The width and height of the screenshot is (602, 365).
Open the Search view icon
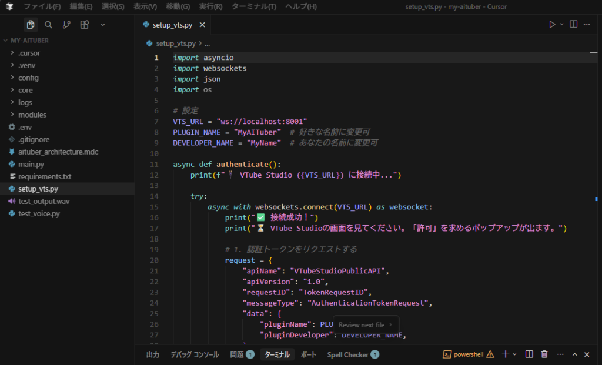tap(49, 25)
